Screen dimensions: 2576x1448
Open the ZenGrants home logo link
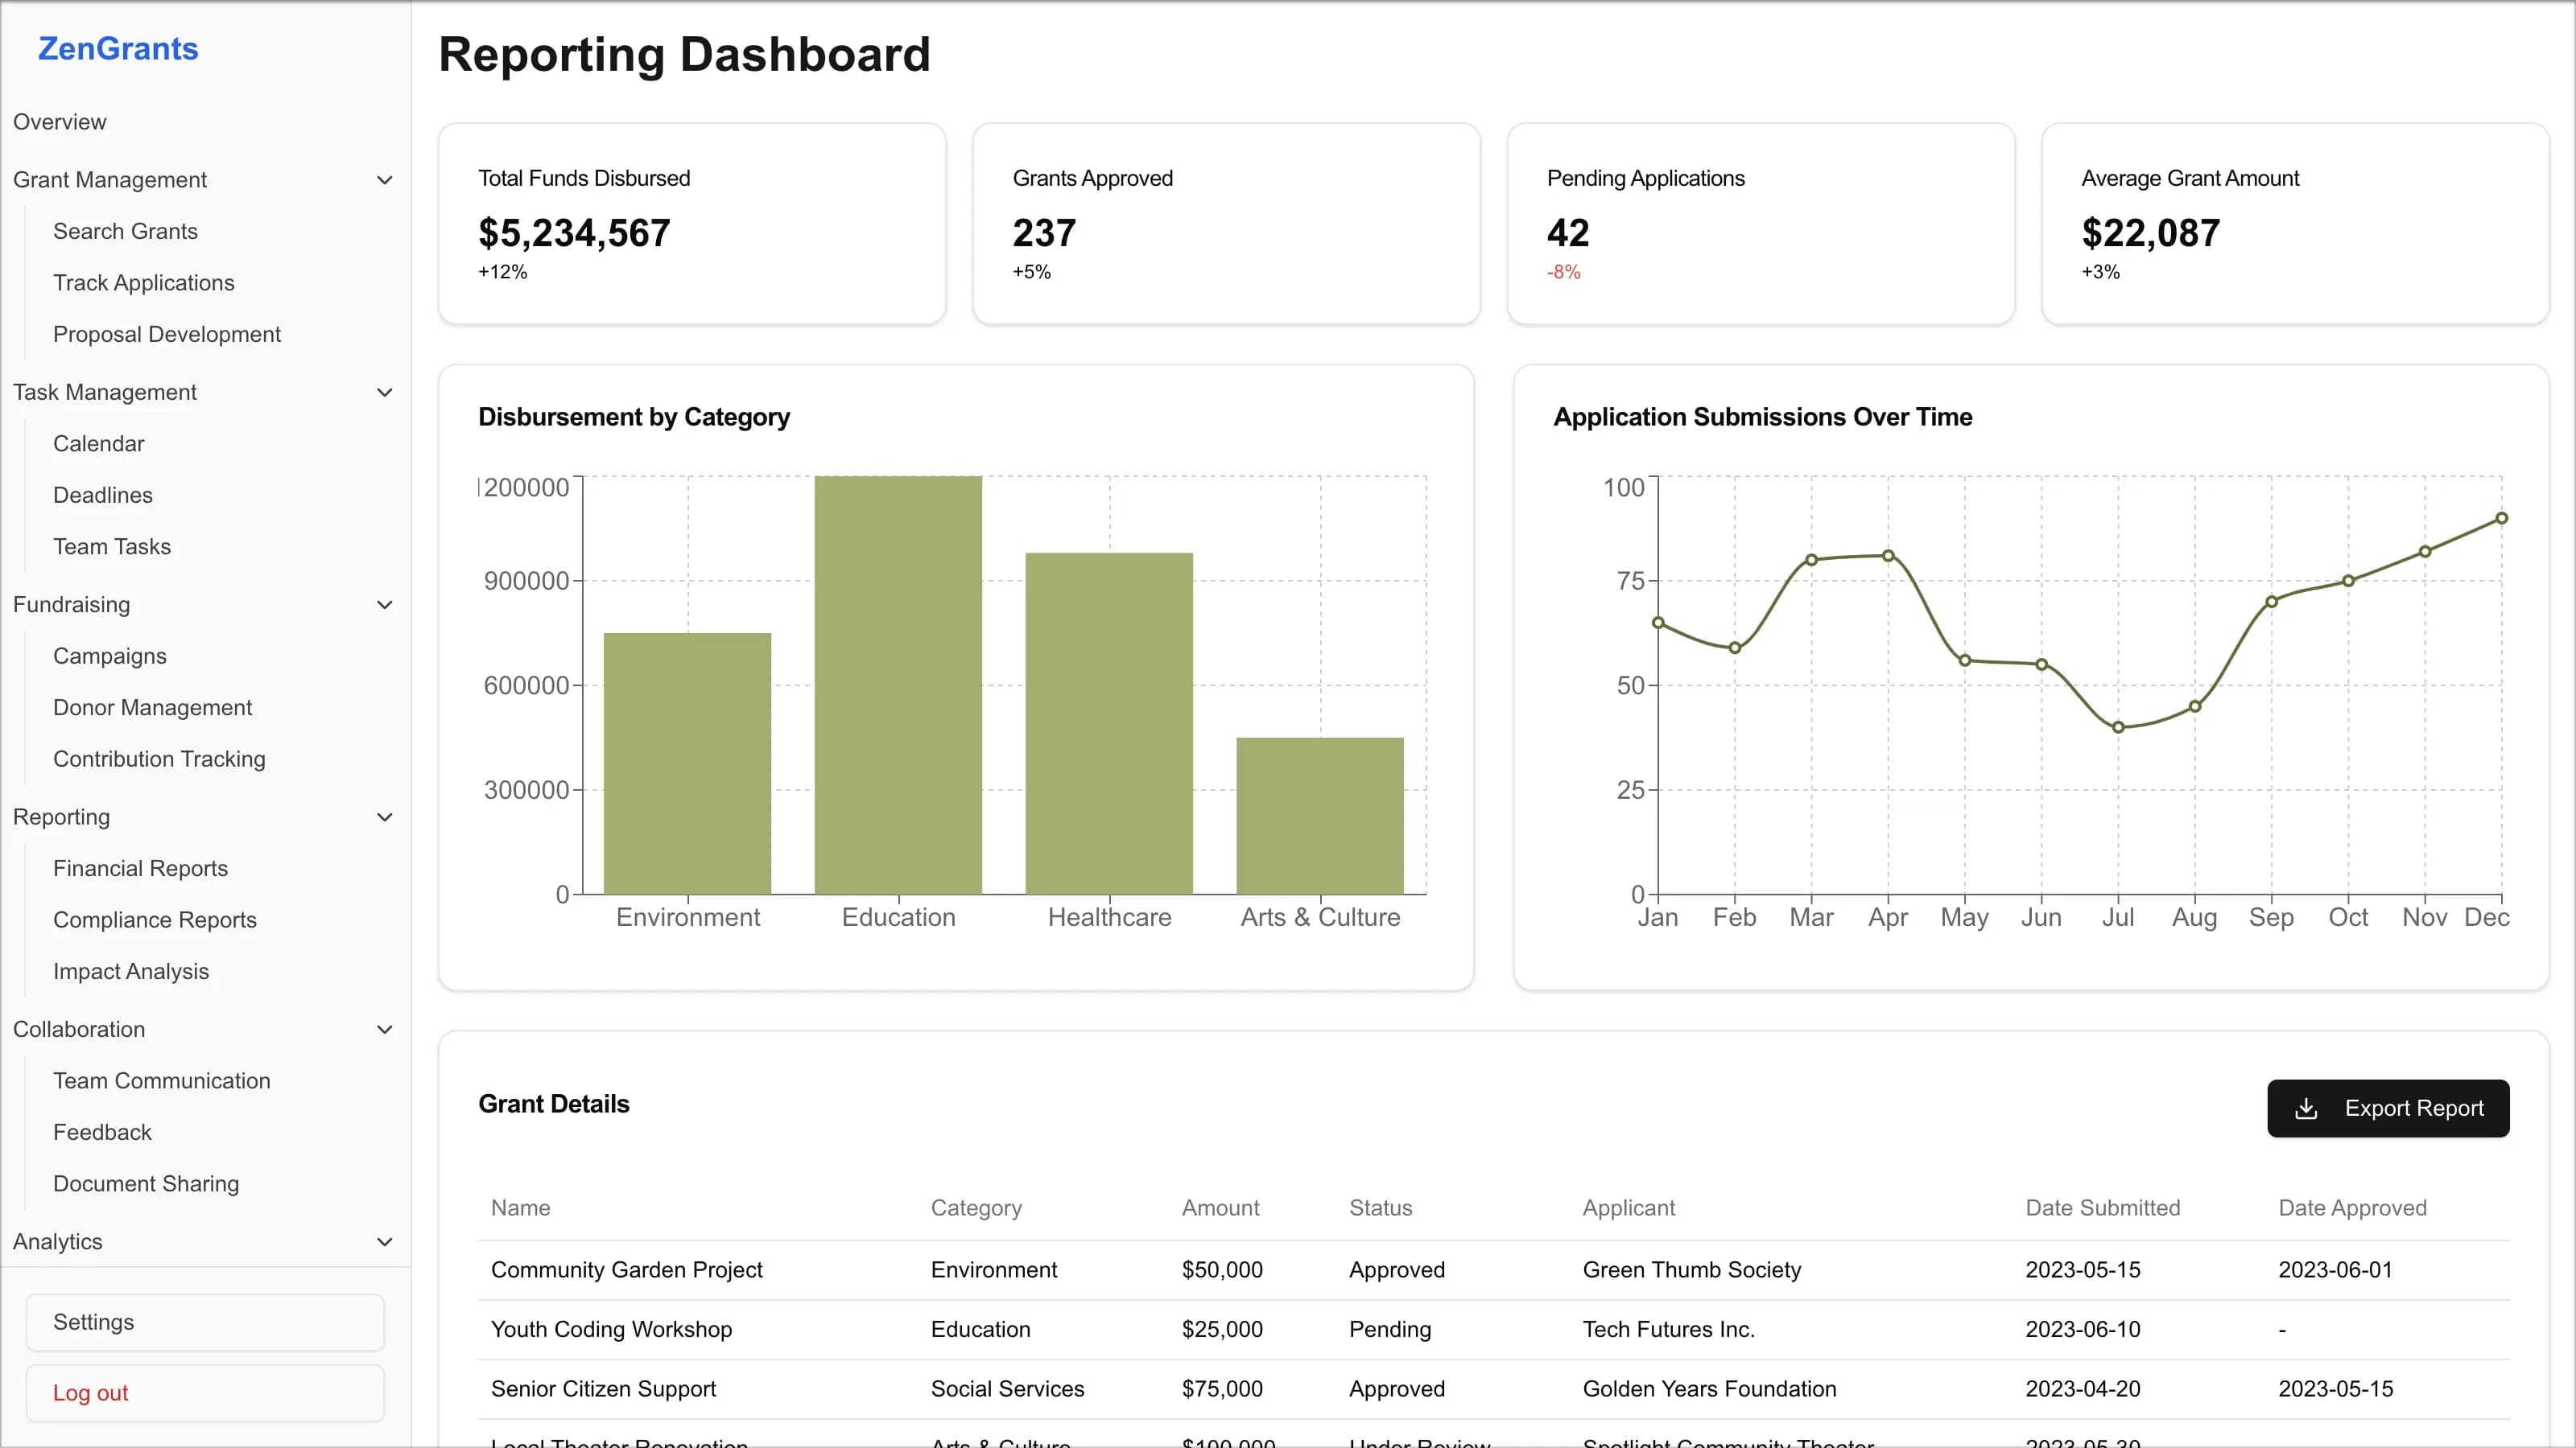pos(118,49)
